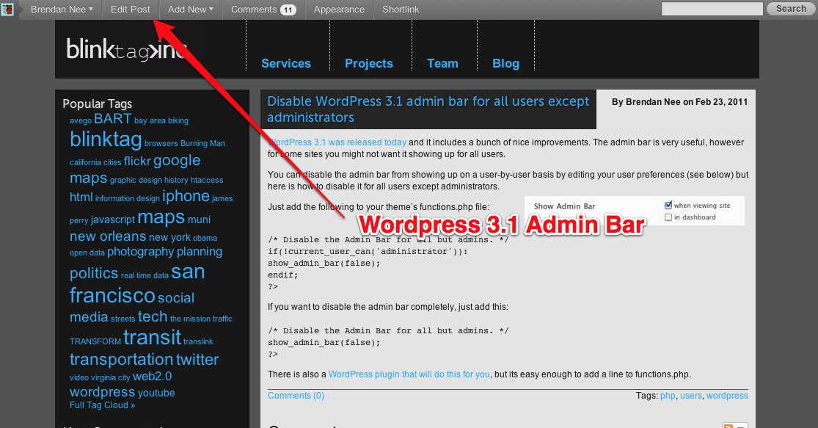Open the Comments (0) link
The width and height of the screenshot is (818, 428).
296,396
